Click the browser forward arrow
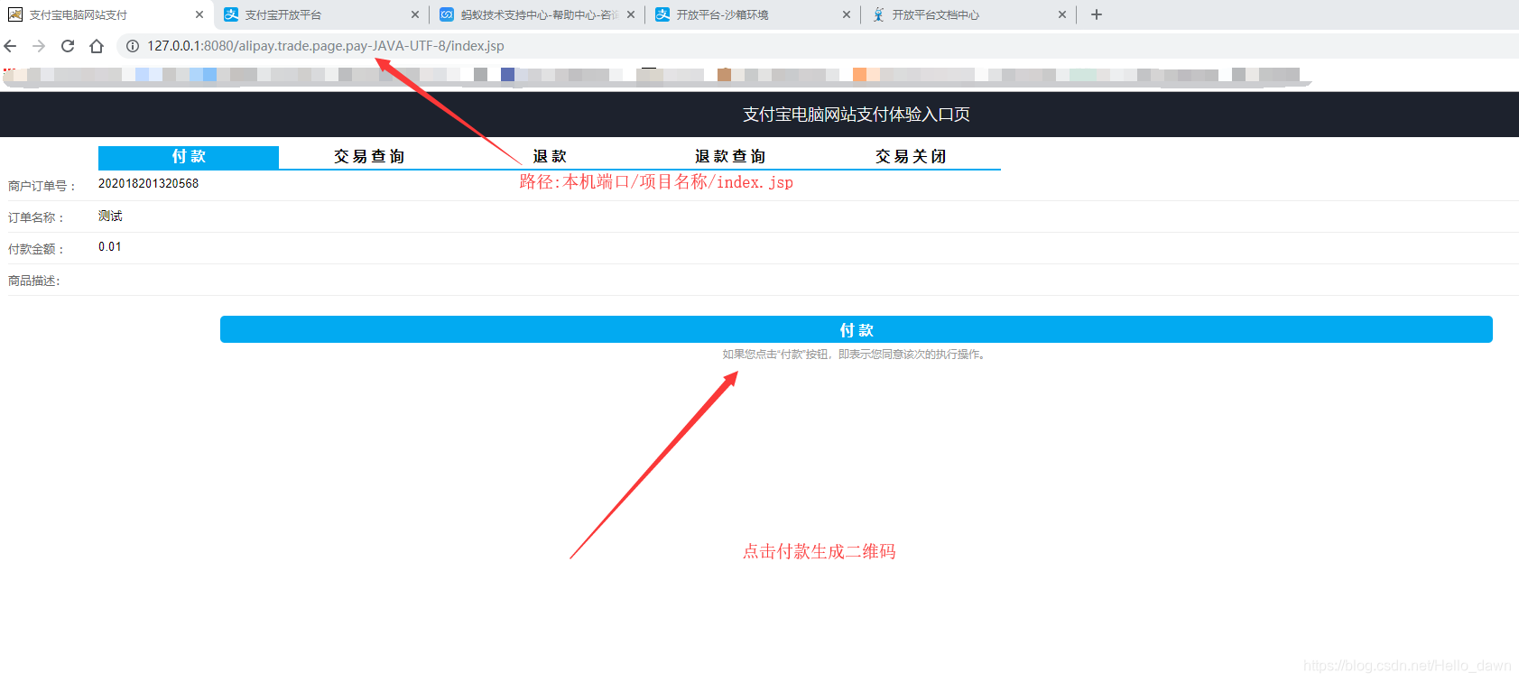 [x=39, y=46]
